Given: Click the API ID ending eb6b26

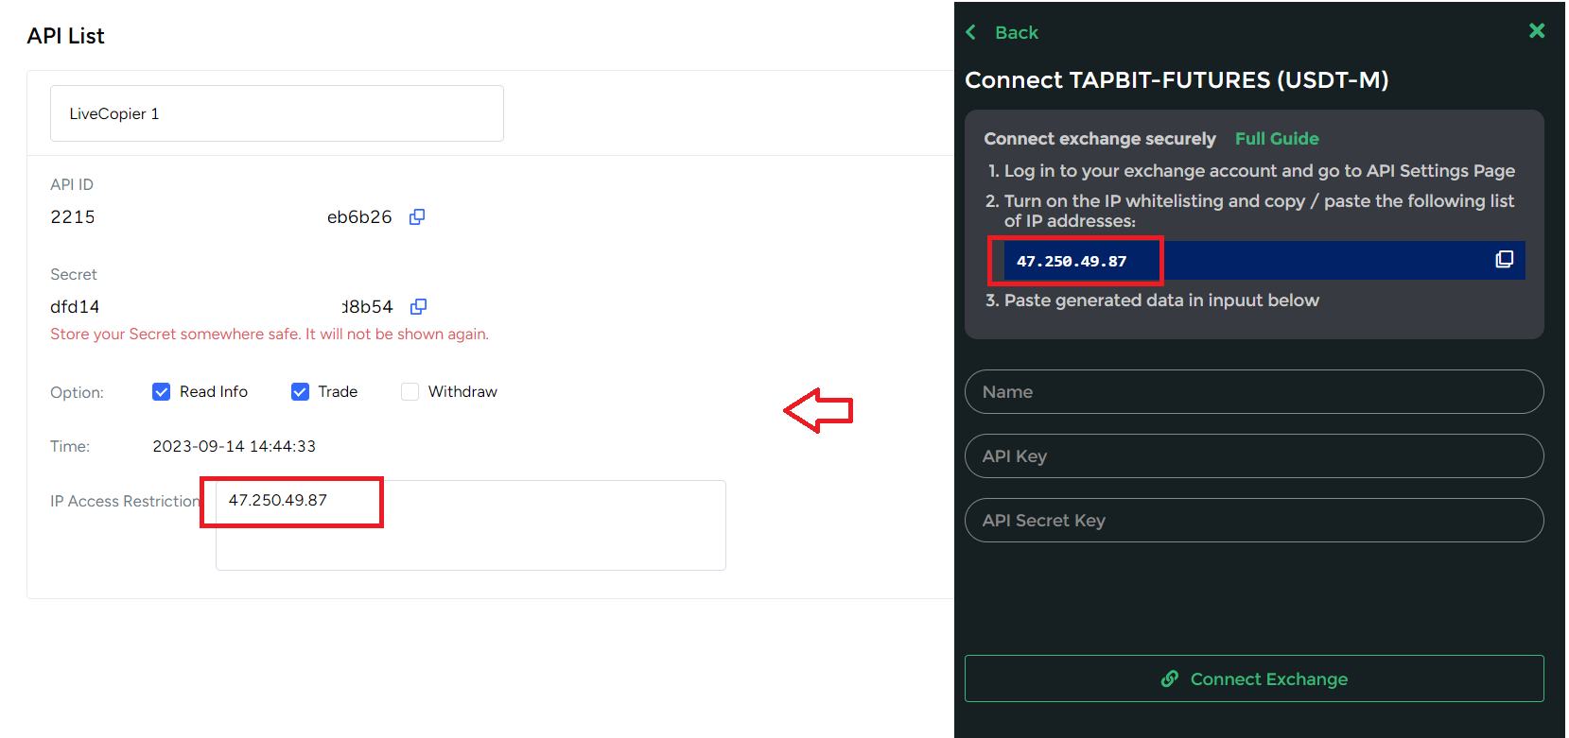Looking at the screenshot, I should [359, 216].
